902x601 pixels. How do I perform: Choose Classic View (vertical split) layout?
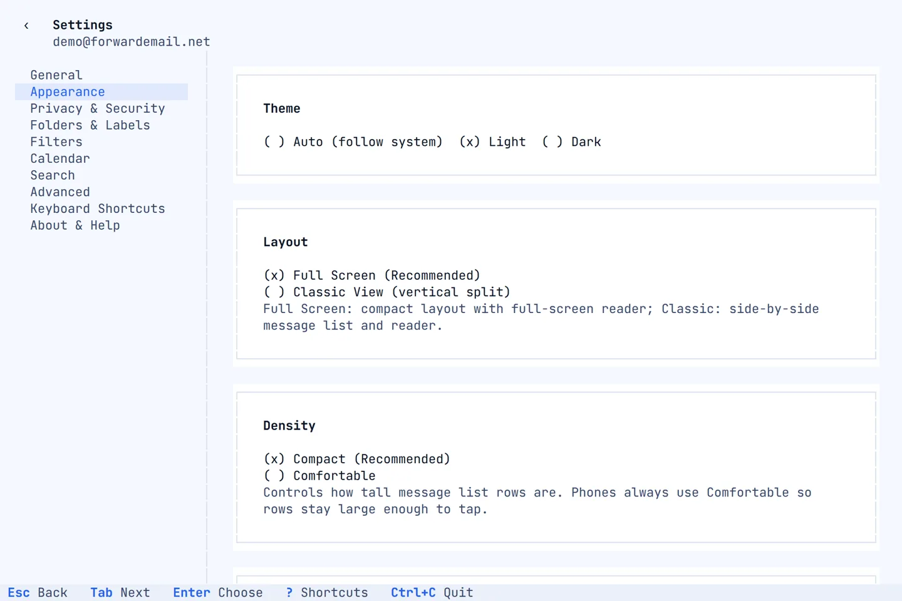[x=386, y=292]
